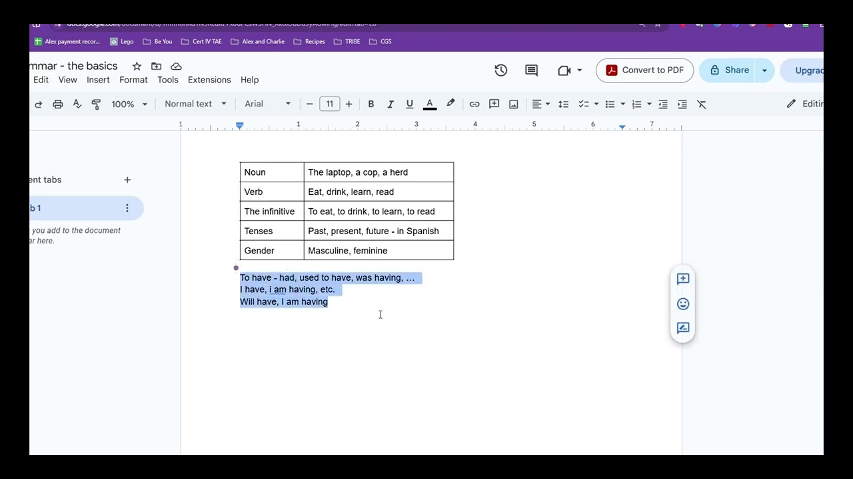Expand bulleted list options arrow
The image size is (853, 479).
point(622,104)
